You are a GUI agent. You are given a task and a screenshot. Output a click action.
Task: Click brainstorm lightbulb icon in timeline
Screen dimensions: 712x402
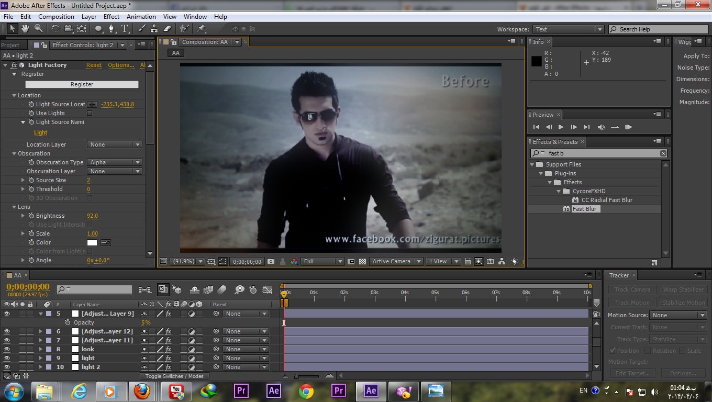coord(239,289)
